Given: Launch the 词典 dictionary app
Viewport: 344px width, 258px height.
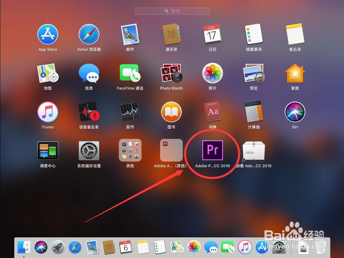Looking at the screenshot, I should coord(212,112).
